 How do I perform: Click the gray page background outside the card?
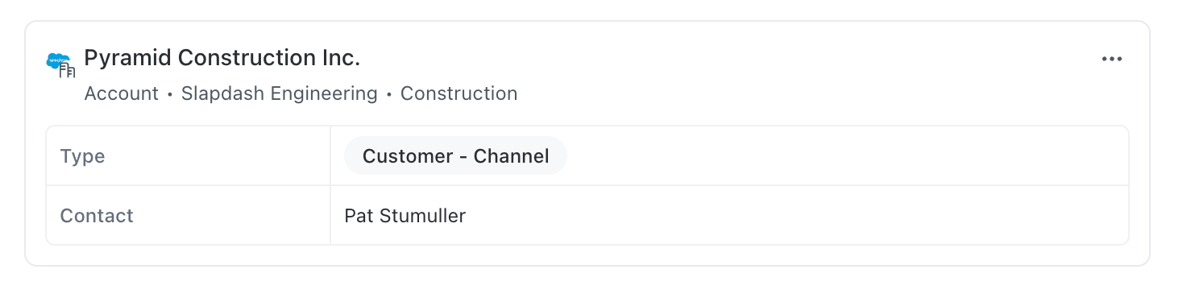point(595,282)
